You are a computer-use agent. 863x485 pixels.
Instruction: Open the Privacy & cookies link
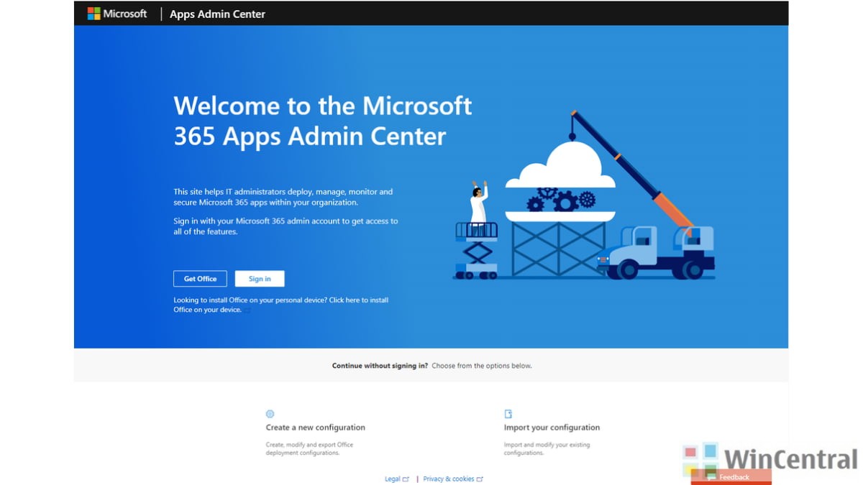coord(449,479)
